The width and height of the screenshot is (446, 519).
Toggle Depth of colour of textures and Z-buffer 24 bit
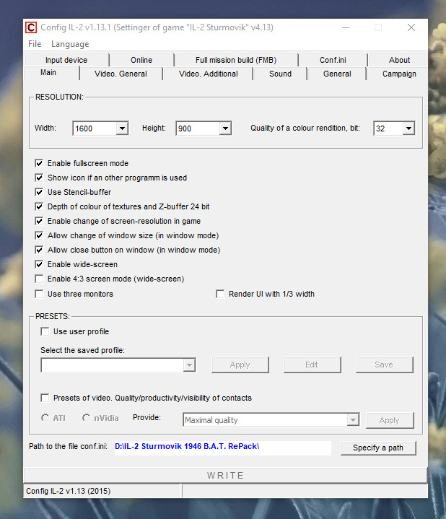(39, 206)
